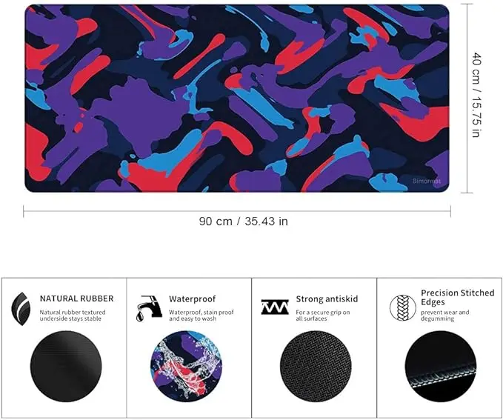Image resolution: width=503 pixels, height=420 pixels.
Task: Click the camo mousepad product image
Action: 237,99
